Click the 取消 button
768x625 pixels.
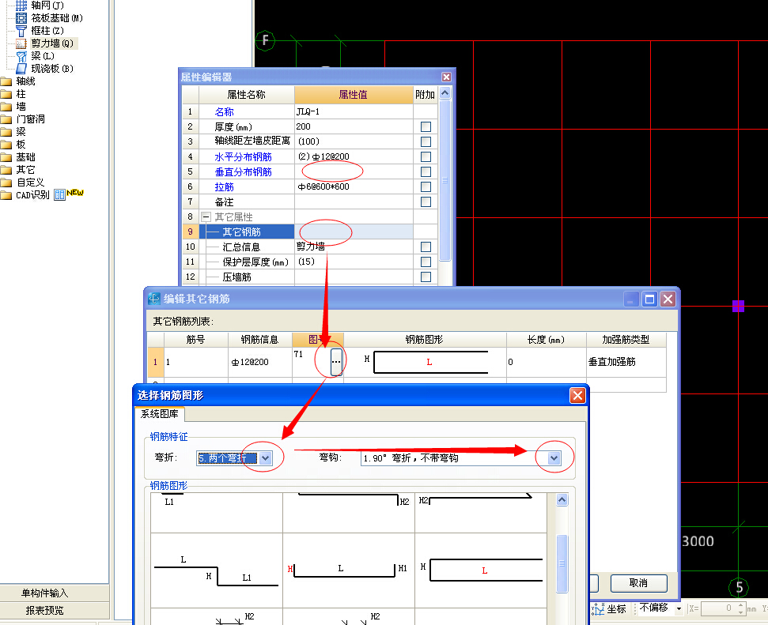[639, 583]
